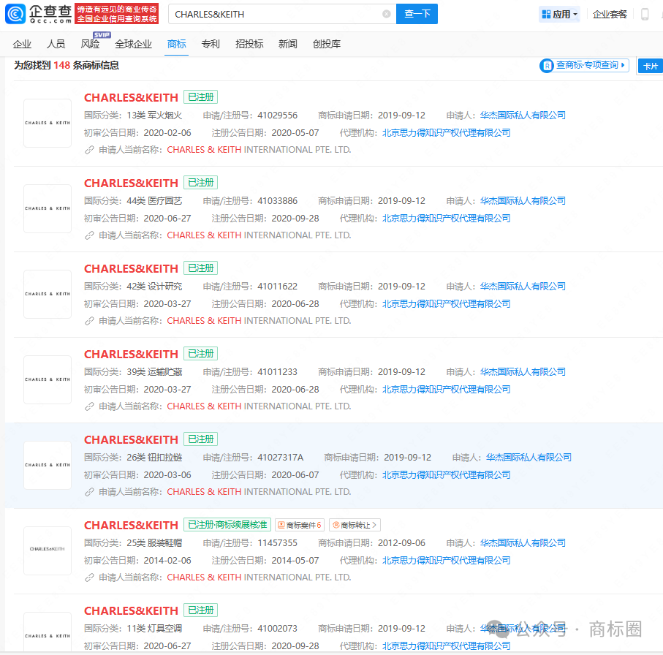663x655 pixels.
Task: Clear the search box with the X icon
Action: (387, 14)
